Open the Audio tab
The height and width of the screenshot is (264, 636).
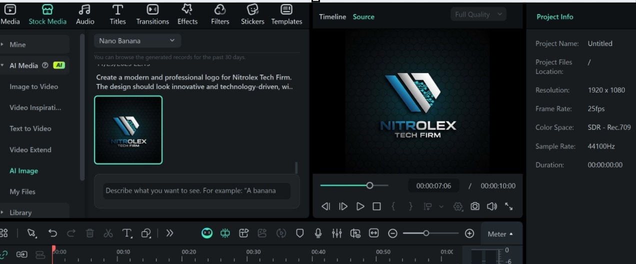pos(85,14)
